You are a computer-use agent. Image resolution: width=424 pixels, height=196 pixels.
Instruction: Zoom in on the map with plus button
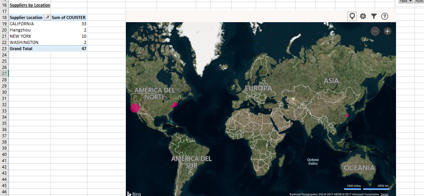(x=387, y=31)
